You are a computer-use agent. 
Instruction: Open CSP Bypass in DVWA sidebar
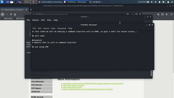(x=41, y=88)
